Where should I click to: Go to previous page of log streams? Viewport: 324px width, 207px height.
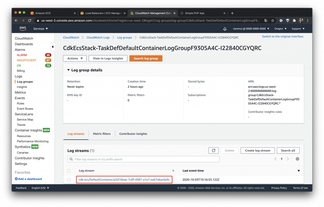tap(276, 159)
